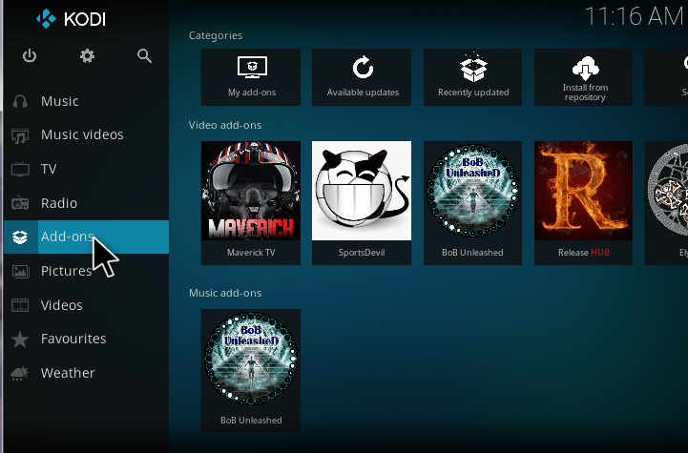
Task: Click the Video add-ons heading
Action: pyautogui.click(x=225, y=125)
